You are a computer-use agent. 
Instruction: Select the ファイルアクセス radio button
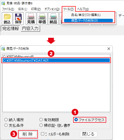coord(76,120)
